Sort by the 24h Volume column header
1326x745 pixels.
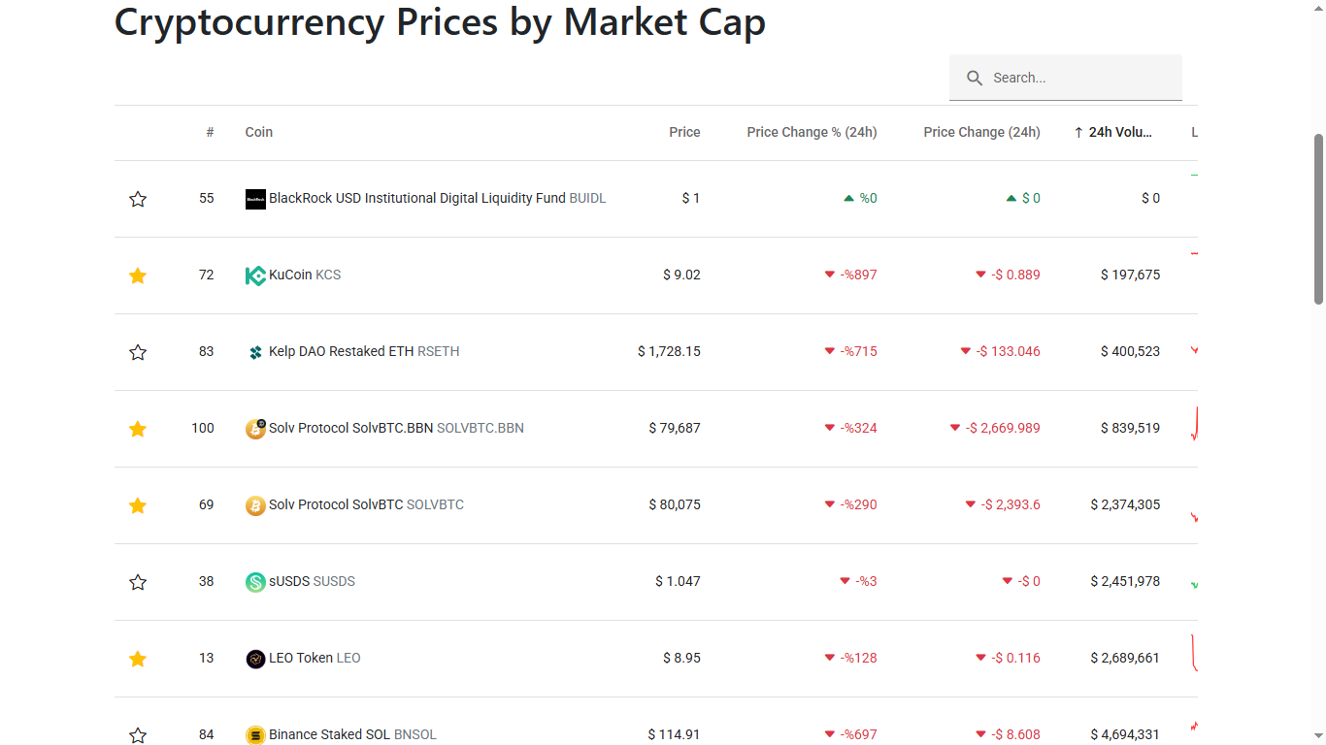[x=1119, y=132]
